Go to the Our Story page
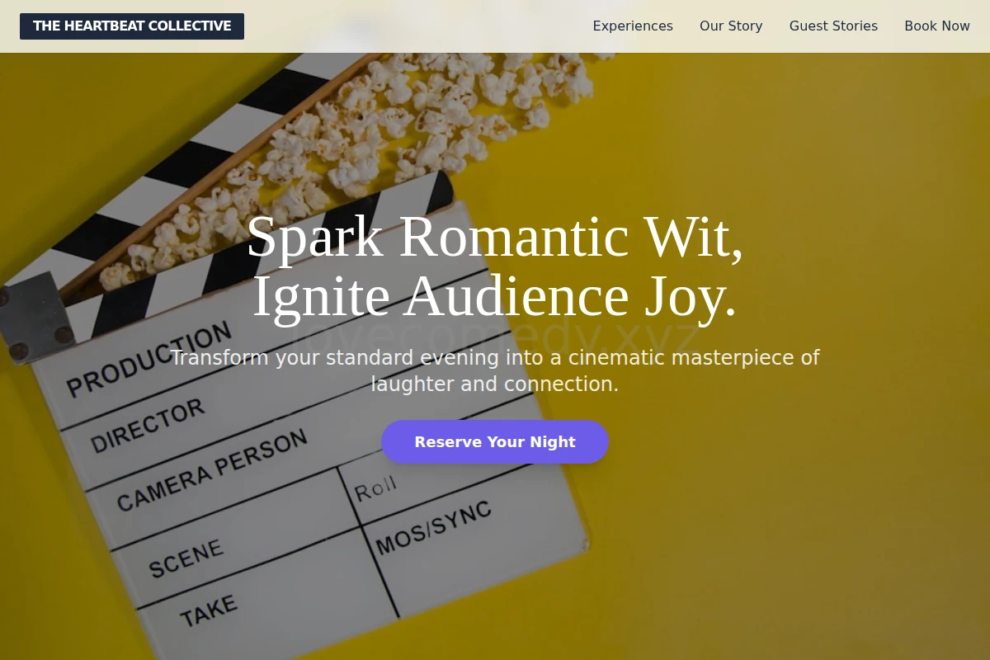The height and width of the screenshot is (660, 990). pos(731,26)
